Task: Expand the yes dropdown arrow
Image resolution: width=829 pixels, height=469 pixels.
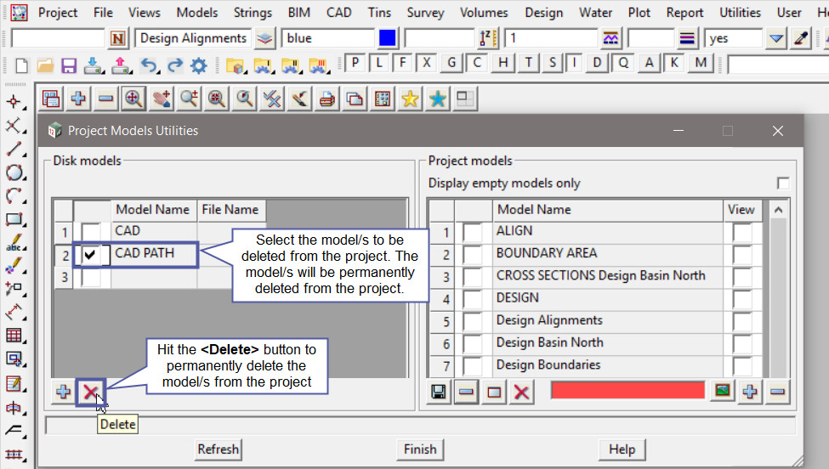Action: pyautogui.click(x=775, y=38)
